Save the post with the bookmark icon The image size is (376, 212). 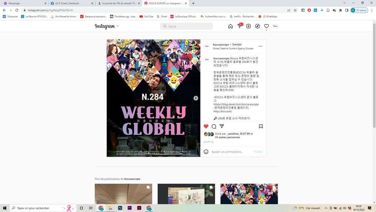tap(261, 126)
